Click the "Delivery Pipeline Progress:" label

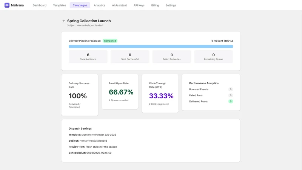click(x=85, y=41)
